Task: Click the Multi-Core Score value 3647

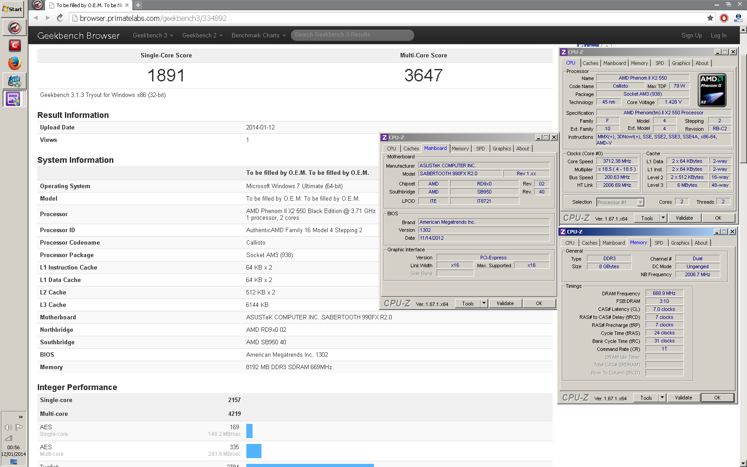Action: point(423,75)
